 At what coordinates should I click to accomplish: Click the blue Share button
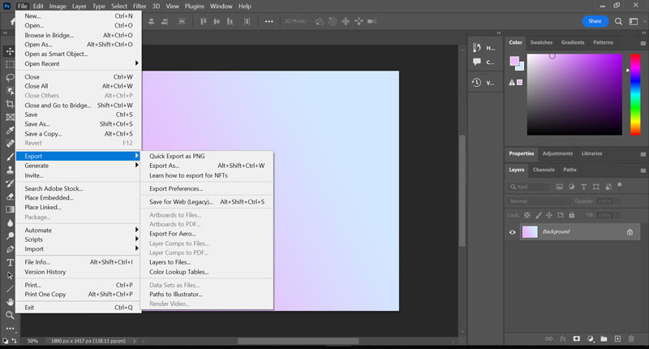click(595, 21)
